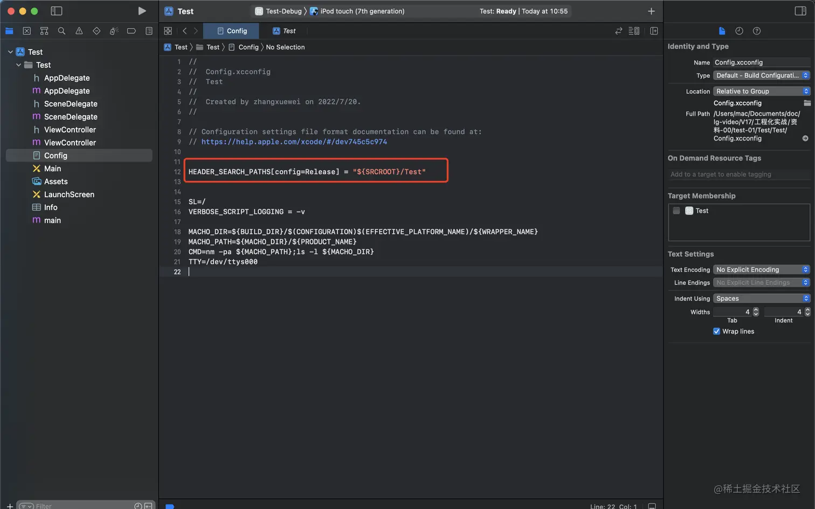Toggle the right inspector panel
The height and width of the screenshot is (509, 815).
800,11
